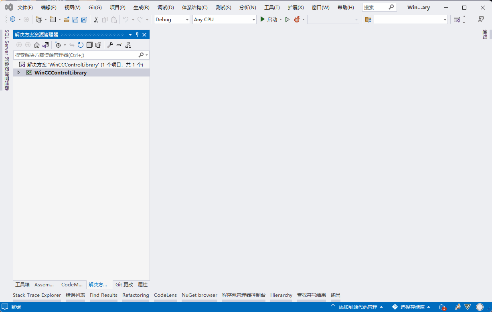
Task: Select solution 'WinCCControlLibrary' tree row
Action: [x=81, y=64]
